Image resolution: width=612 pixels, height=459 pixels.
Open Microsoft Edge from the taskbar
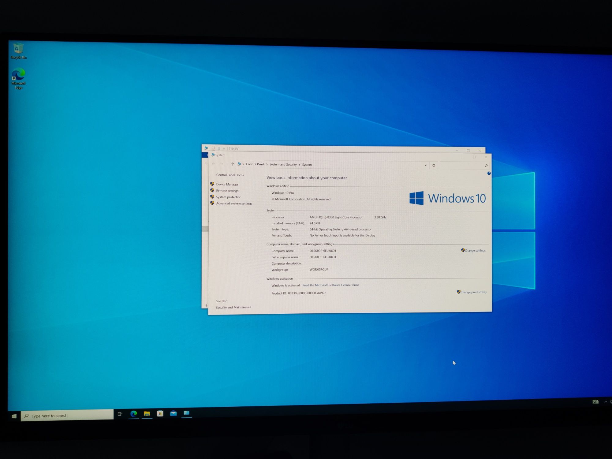pyautogui.click(x=133, y=414)
